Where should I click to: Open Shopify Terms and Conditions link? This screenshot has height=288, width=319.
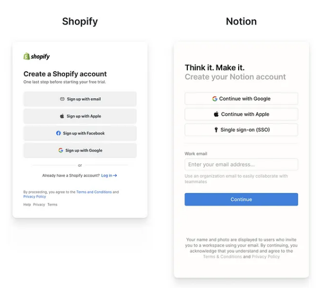click(x=94, y=192)
